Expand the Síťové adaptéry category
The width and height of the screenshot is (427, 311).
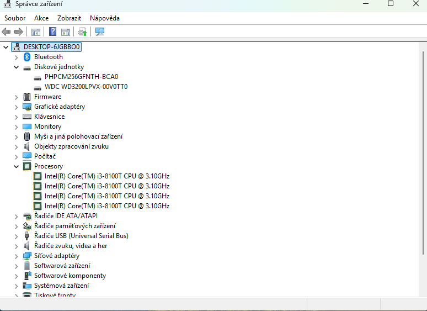coord(17,256)
